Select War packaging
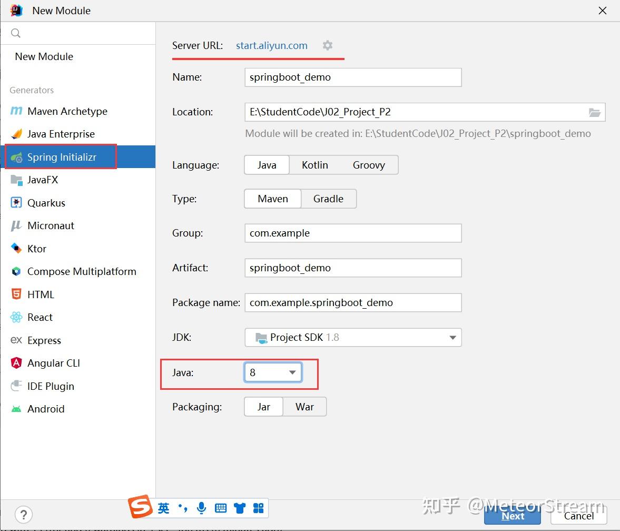620x531 pixels. (305, 407)
